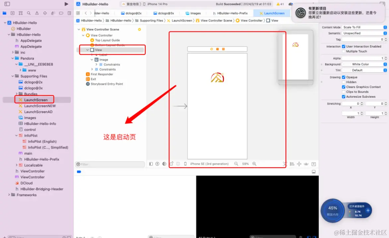389x238 pixels.
Task: Toggle User Interaction Enabled checkbox
Action: (x=344, y=47)
